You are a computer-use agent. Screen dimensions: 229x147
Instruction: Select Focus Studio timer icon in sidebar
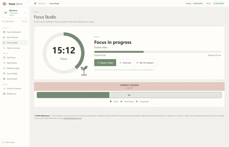4,43
